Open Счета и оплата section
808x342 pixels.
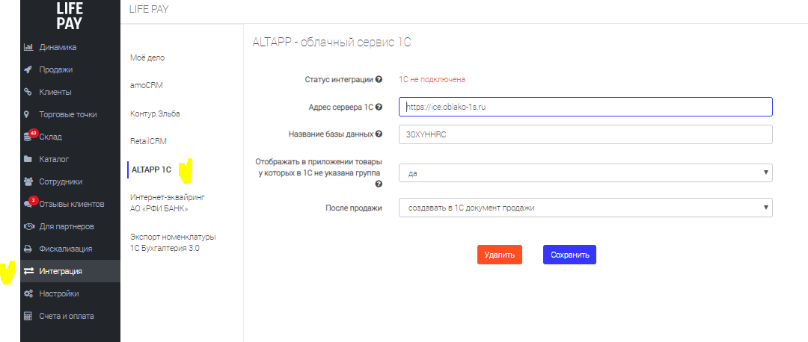pos(70,316)
